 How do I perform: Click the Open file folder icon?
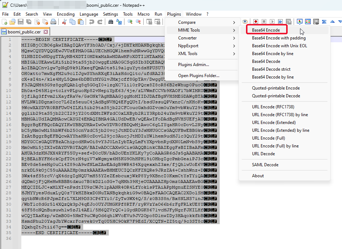click(x=13, y=22)
